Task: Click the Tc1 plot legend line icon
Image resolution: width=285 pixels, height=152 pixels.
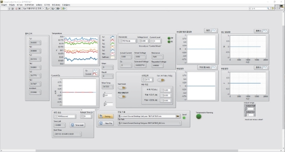Action: (113, 37)
